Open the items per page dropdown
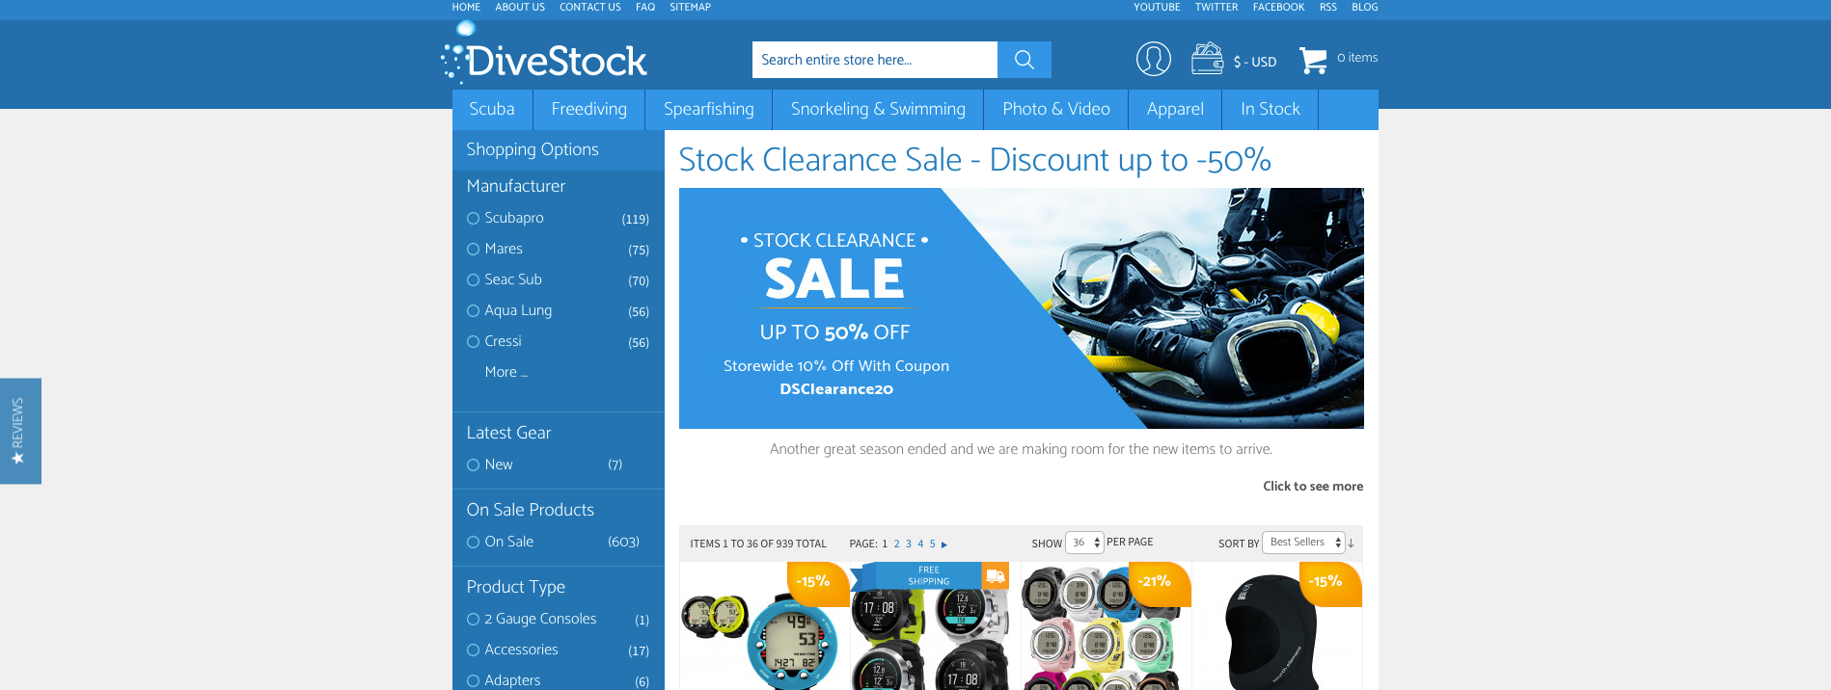The height and width of the screenshot is (690, 1831). coord(1084,543)
